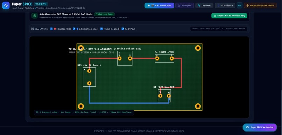Click the layers stack icon beside Auto-Generated PCB Blueprint
The image size is (282, 135).
click(35, 16)
